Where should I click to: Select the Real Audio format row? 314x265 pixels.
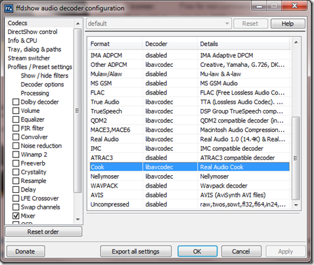tap(190, 139)
